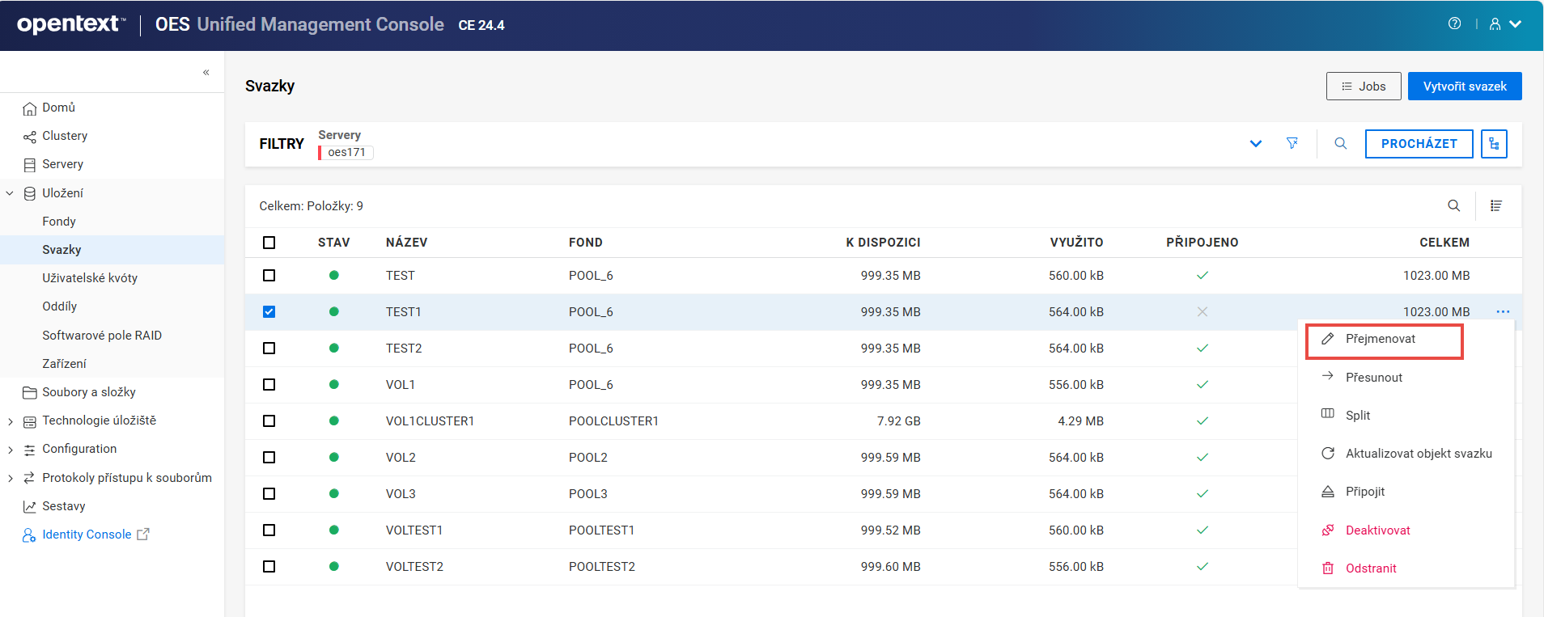The height and width of the screenshot is (617, 1544).
Task: Click the Vytvořit svazek button
Action: [x=1465, y=87]
